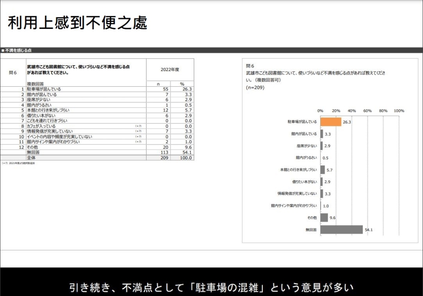Click the 2022年度 table column header
The width and height of the screenshot is (423, 296).
click(x=170, y=70)
